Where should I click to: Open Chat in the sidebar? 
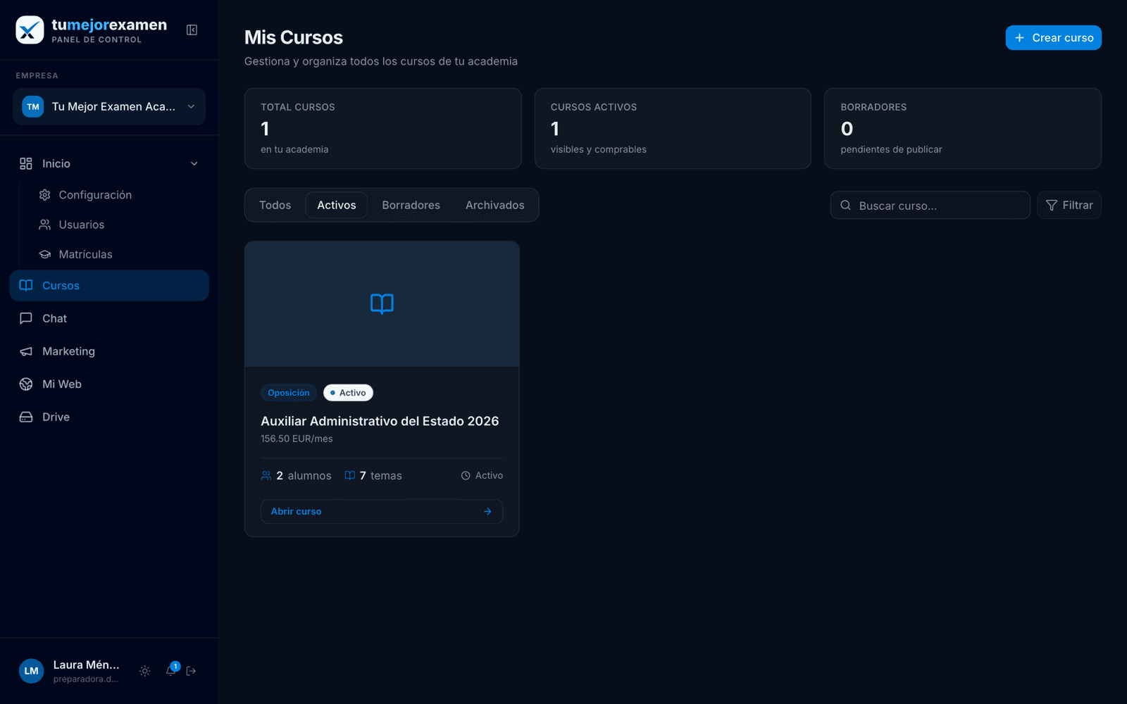click(109, 318)
